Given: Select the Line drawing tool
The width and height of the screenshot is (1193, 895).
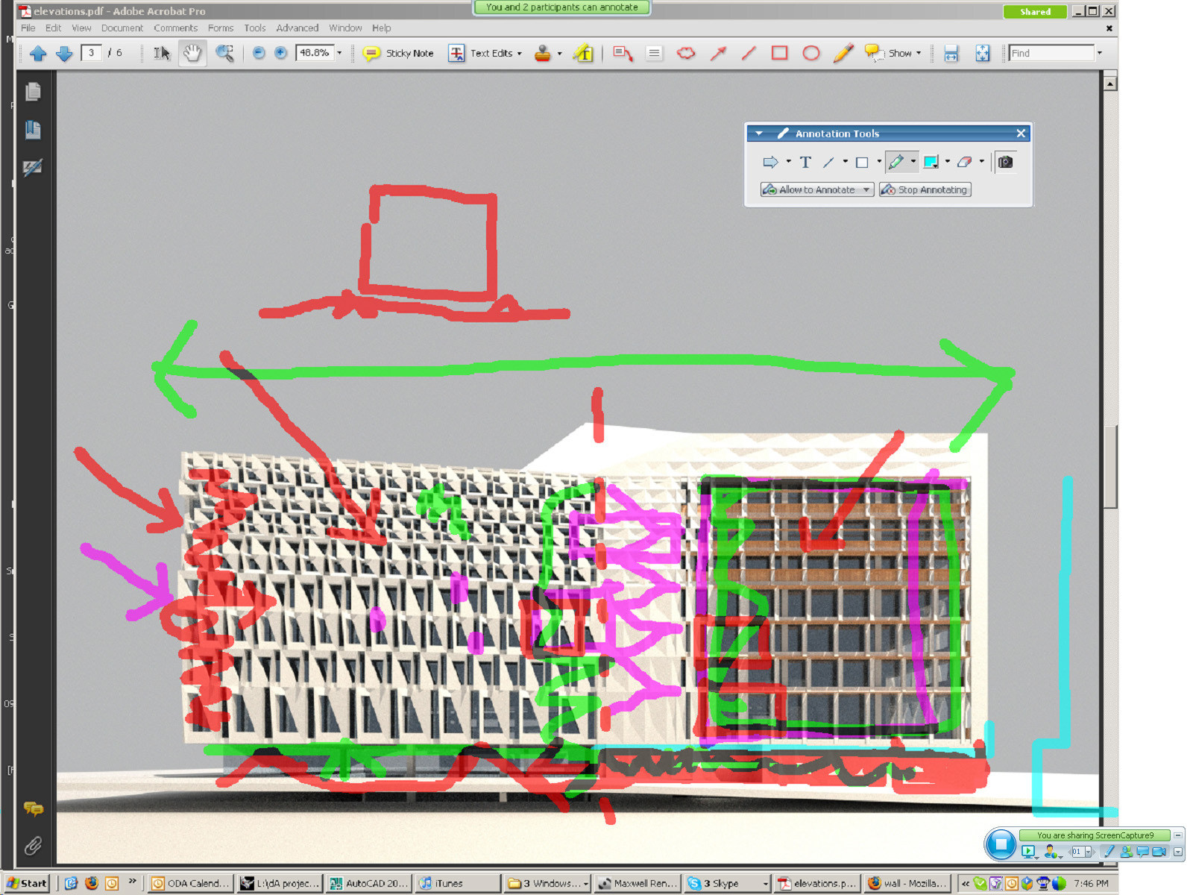Looking at the screenshot, I should tap(749, 53).
